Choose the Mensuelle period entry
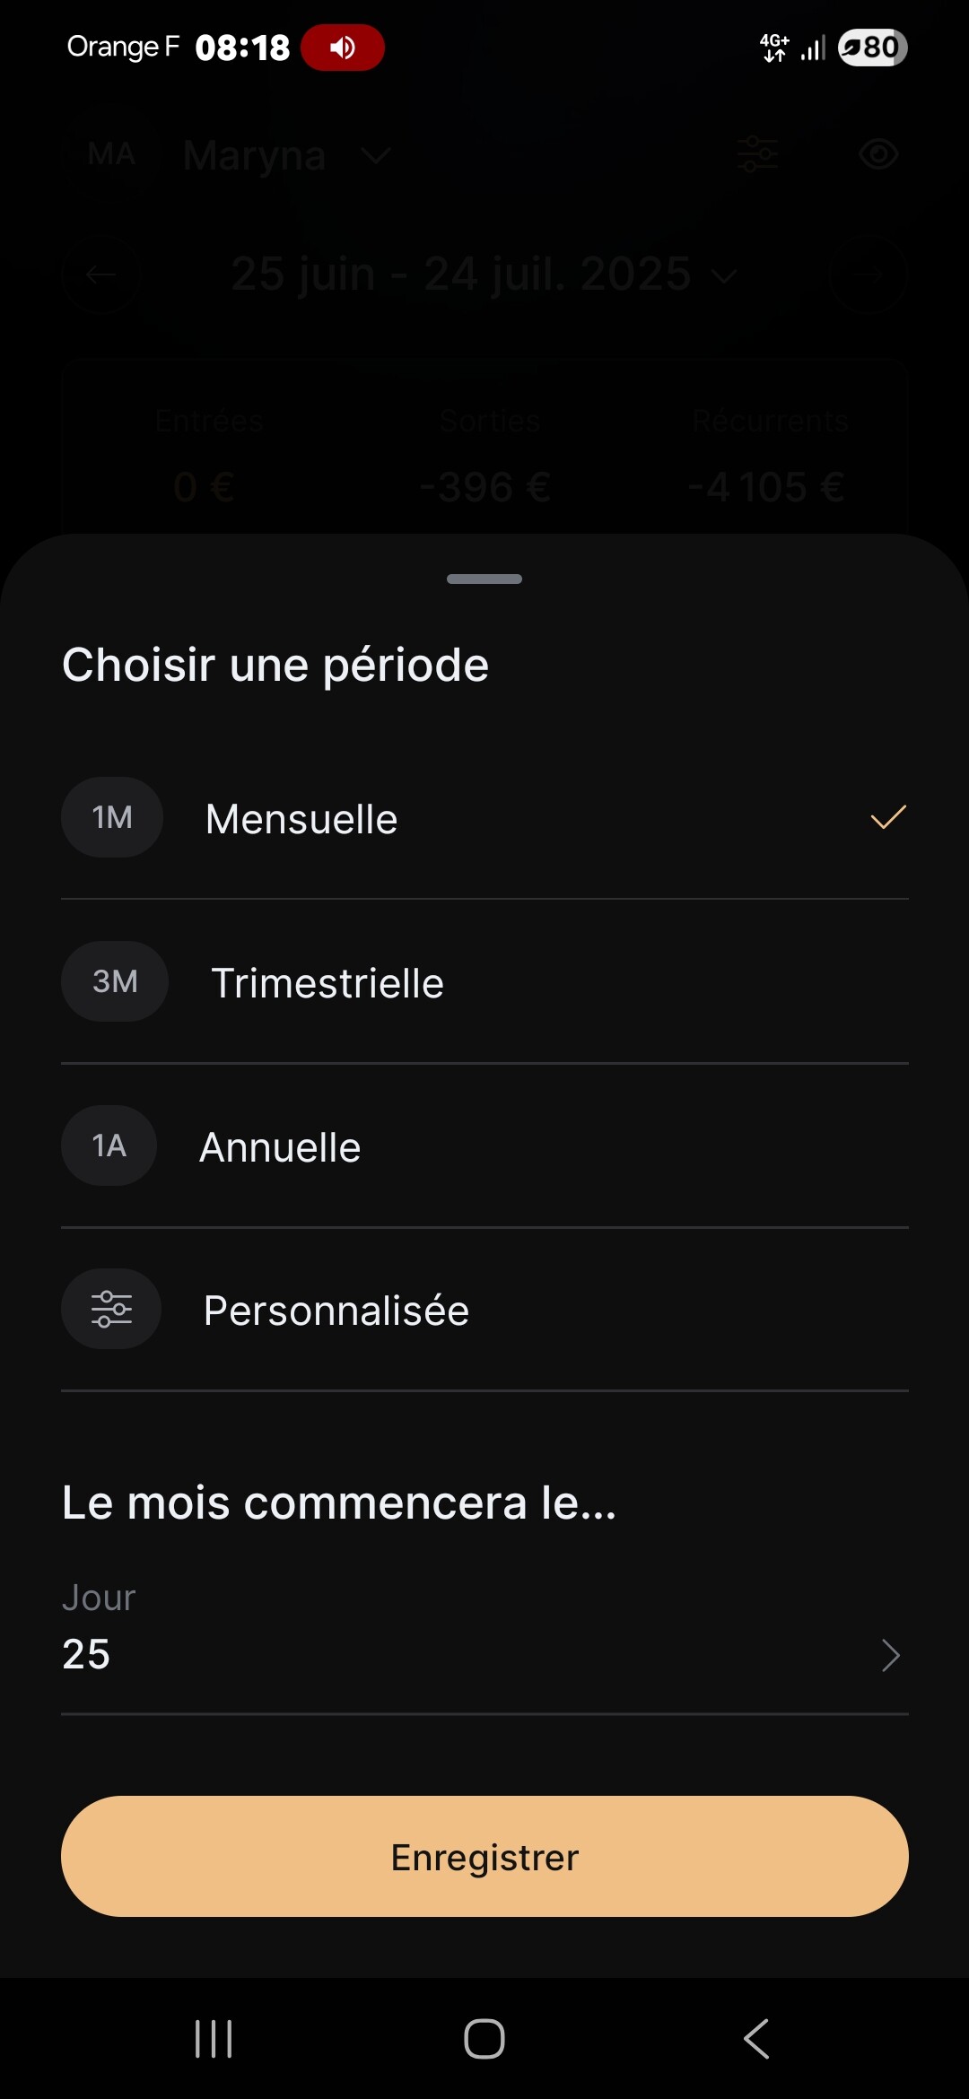The width and height of the screenshot is (969, 2099). (x=301, y=819)
